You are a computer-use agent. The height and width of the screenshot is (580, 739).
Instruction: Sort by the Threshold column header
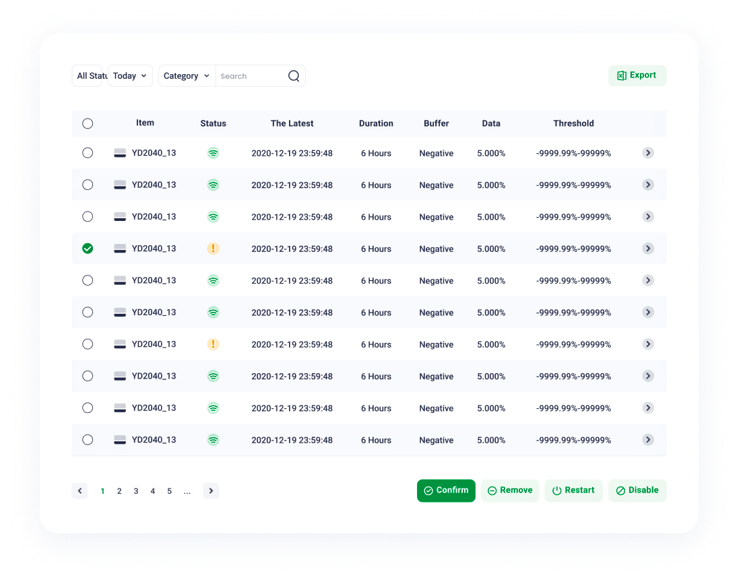pos(573,123)
